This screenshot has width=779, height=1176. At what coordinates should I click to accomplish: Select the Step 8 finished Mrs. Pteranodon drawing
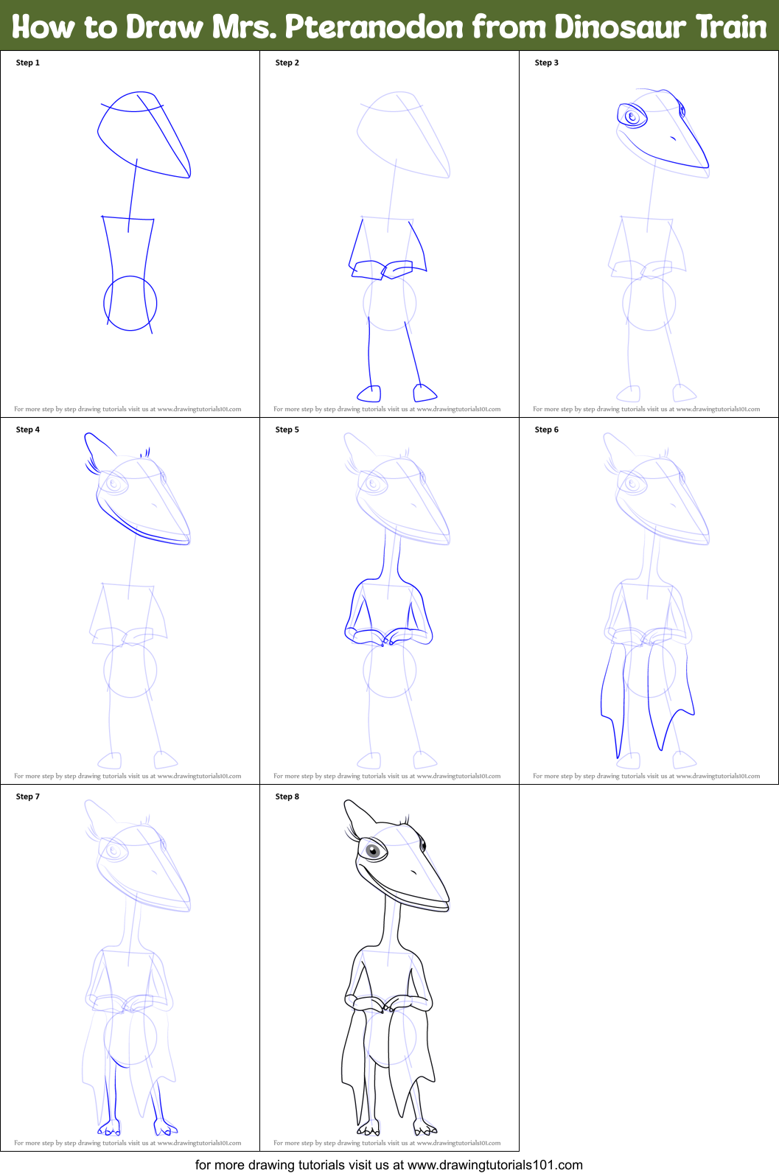tap(396, 967)
